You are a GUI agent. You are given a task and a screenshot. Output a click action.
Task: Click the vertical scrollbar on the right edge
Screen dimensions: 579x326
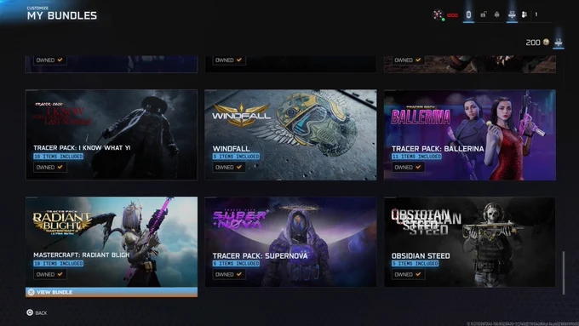tap(564, 273)
